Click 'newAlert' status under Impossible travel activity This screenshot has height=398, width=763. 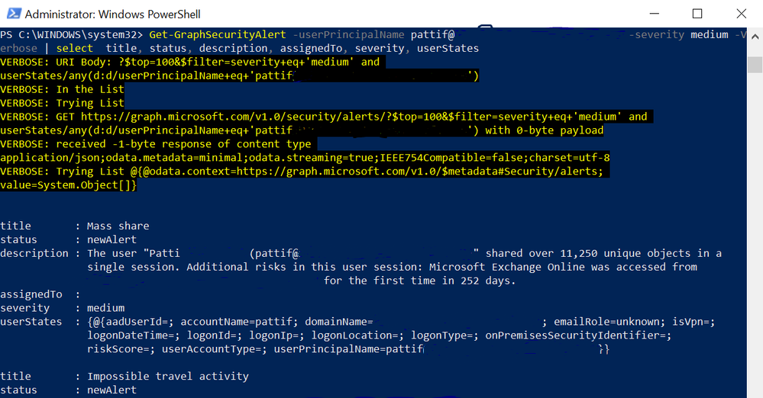[112, 390]
